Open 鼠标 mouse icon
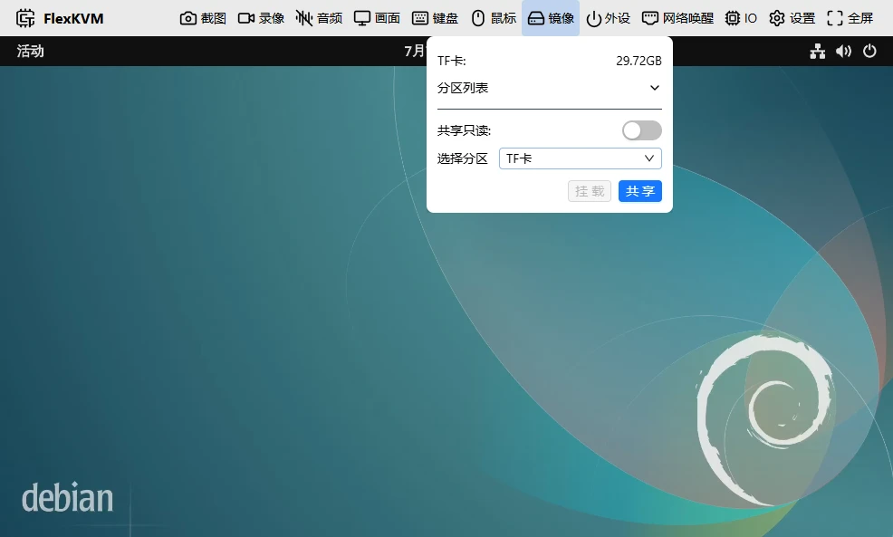Screen dimensions: 893x537 478,18
